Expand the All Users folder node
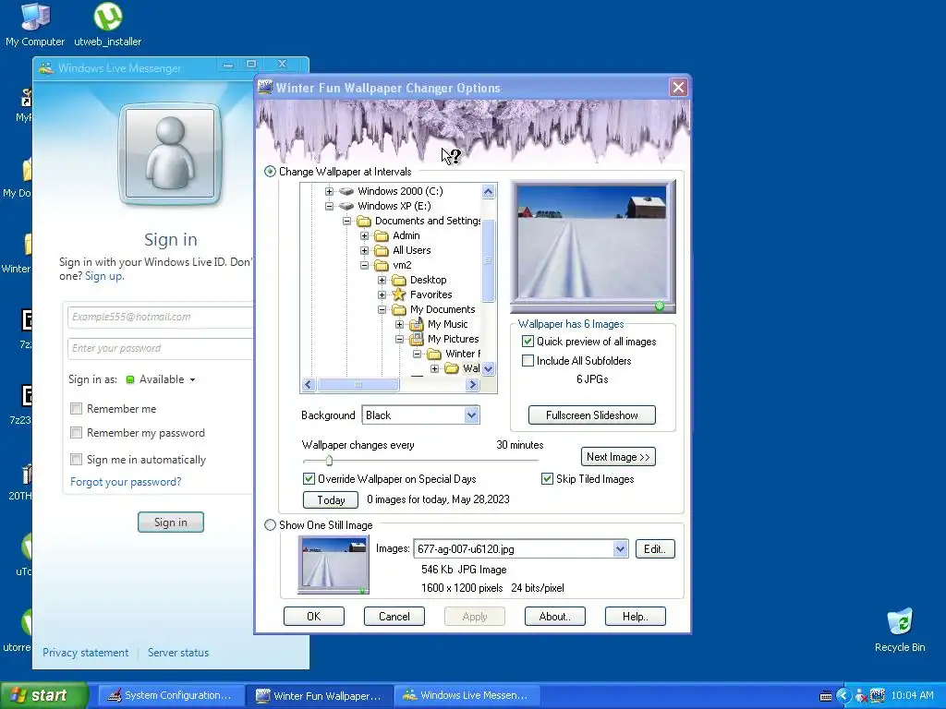 (364, 250)
